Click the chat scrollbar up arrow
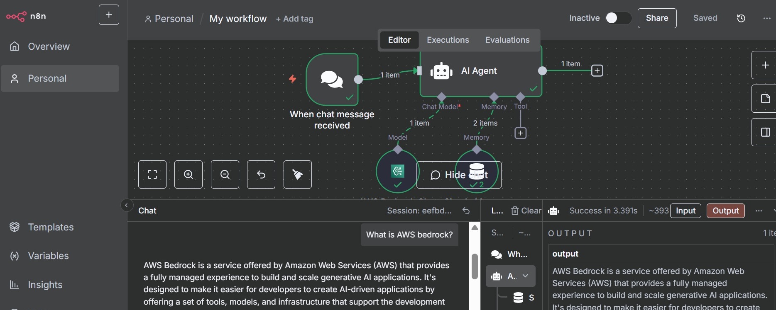The width and height of the screenshot is (776, 310). click(475, 227)
